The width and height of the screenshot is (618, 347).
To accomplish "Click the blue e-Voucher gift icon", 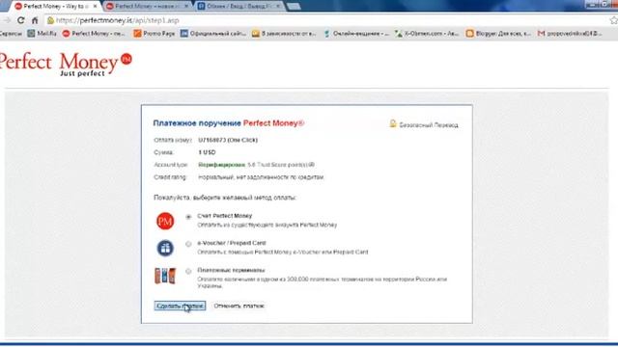I will 165,249.
